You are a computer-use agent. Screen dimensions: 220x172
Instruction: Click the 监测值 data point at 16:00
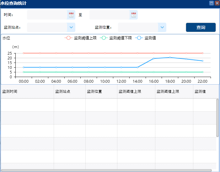[x=154, y=58]
